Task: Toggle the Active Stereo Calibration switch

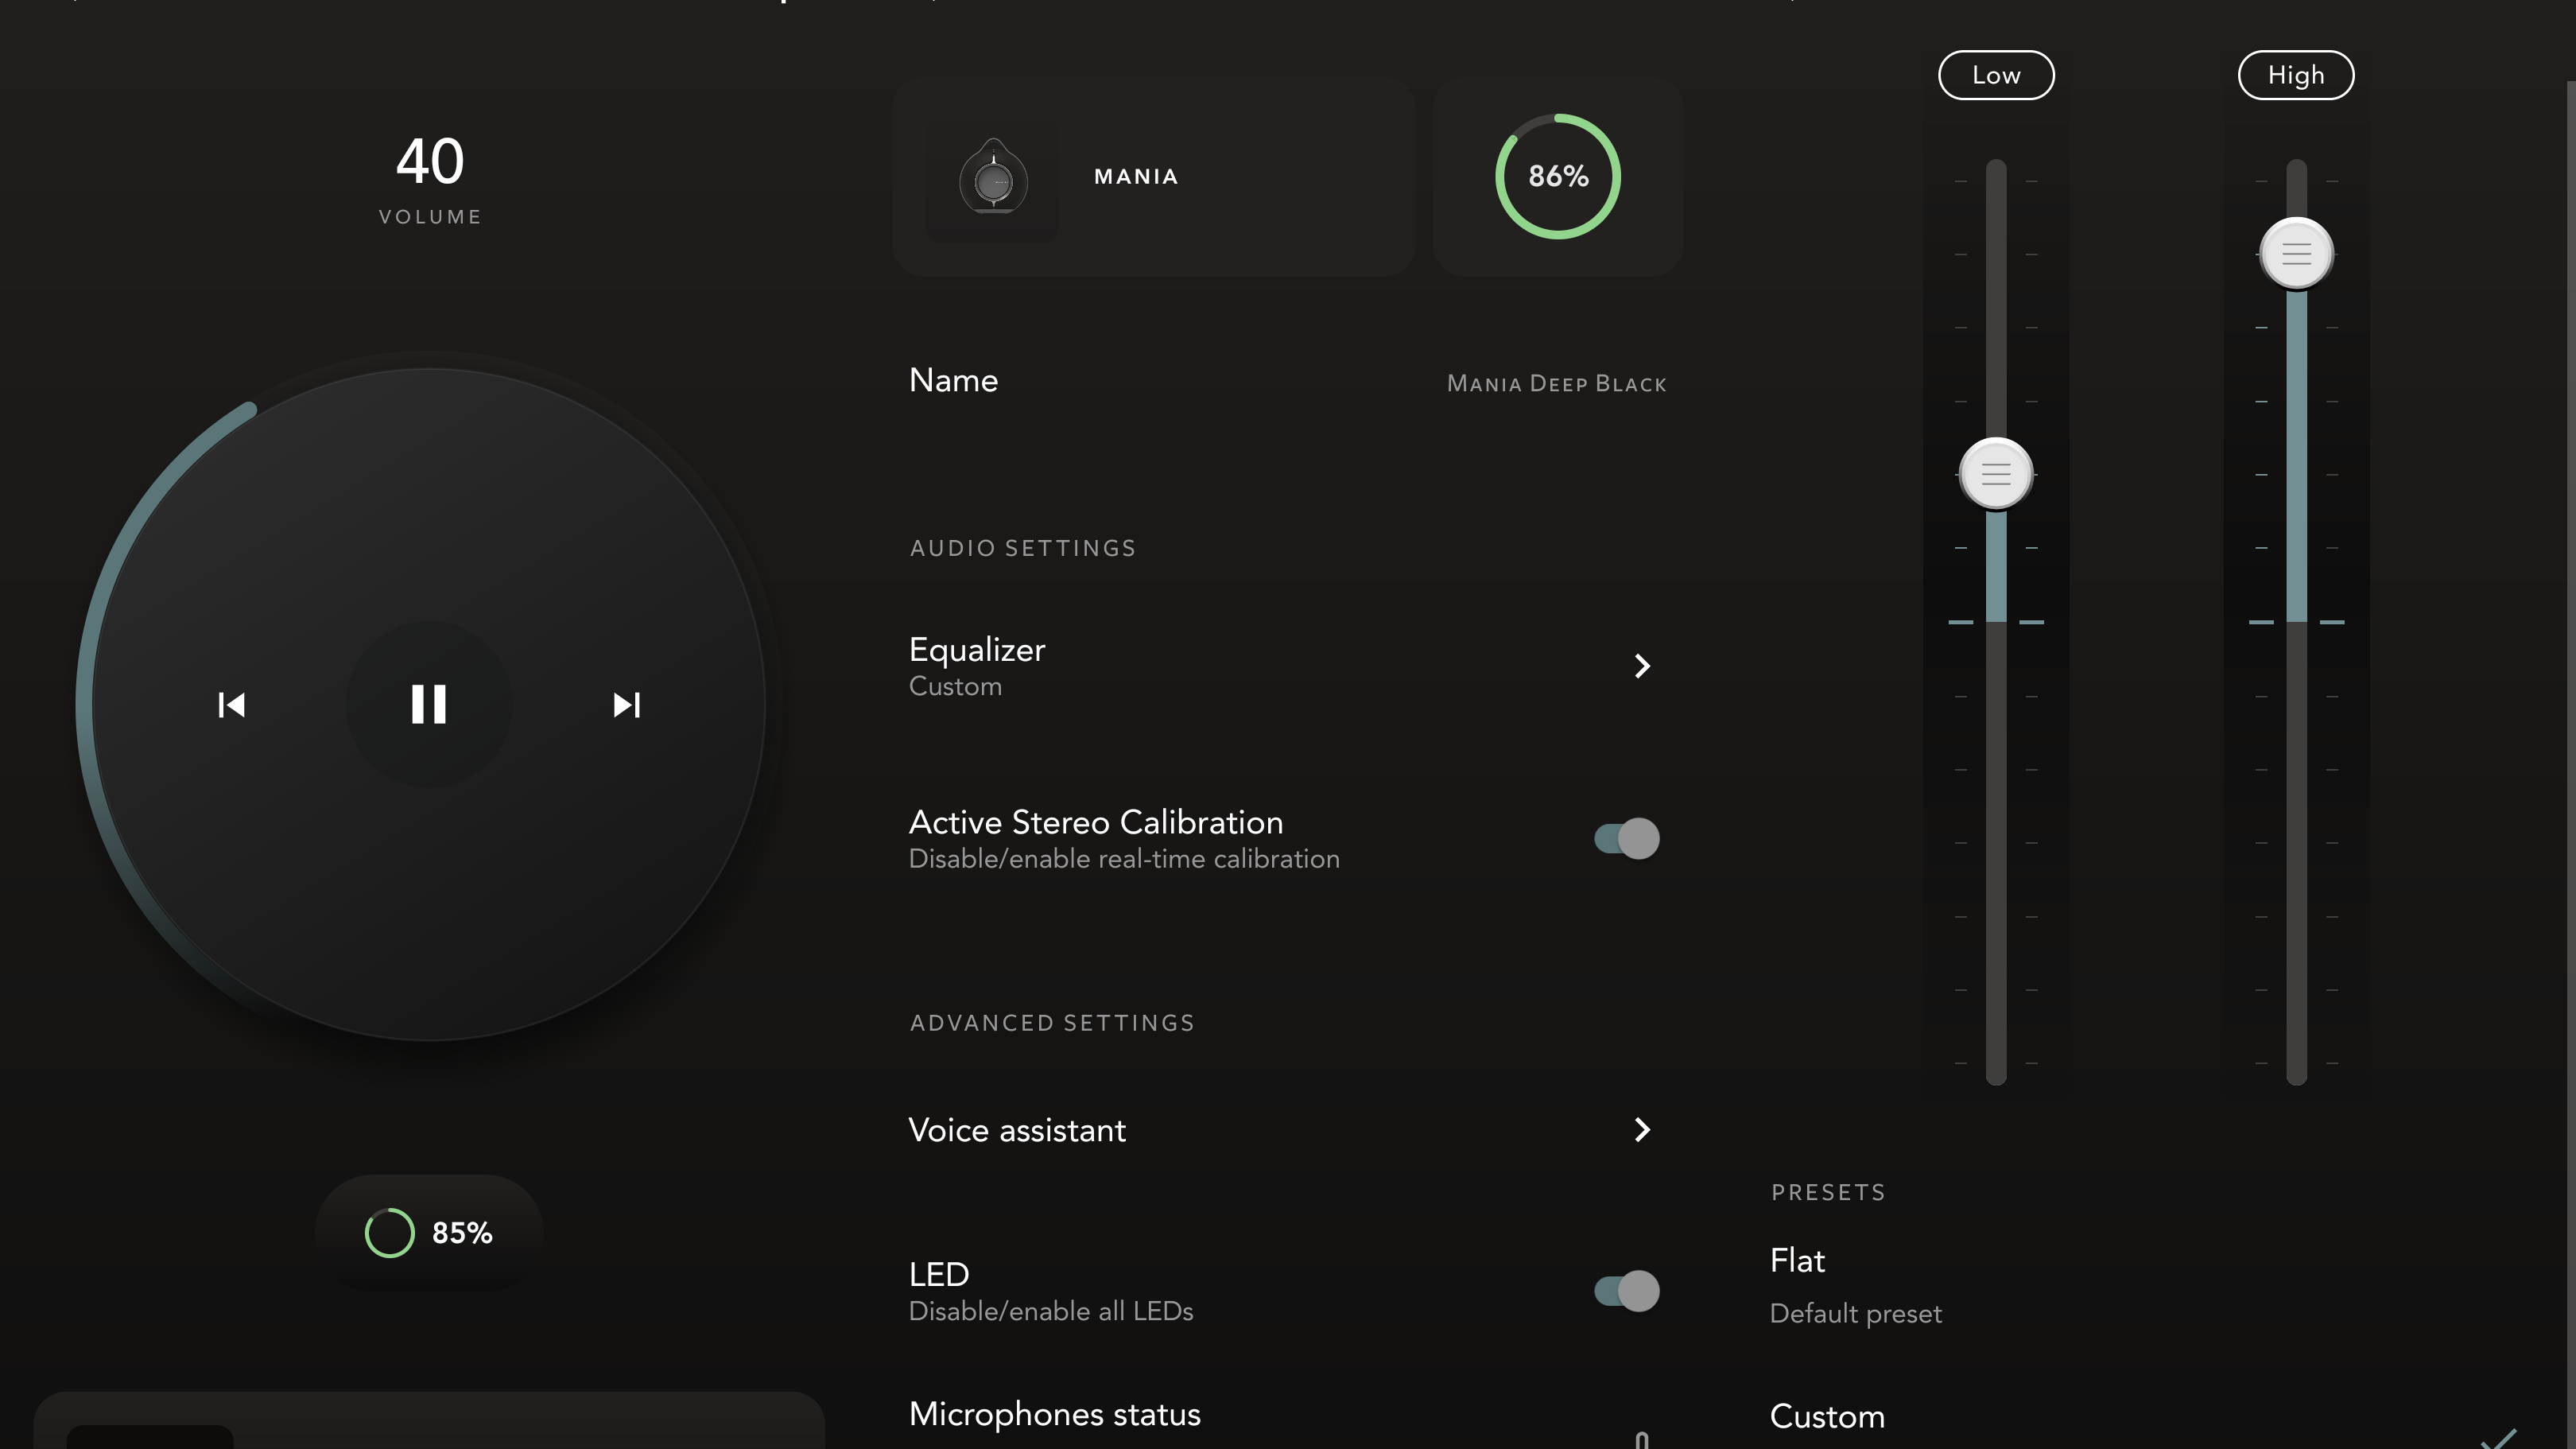Action: (x=1626, y=838)
